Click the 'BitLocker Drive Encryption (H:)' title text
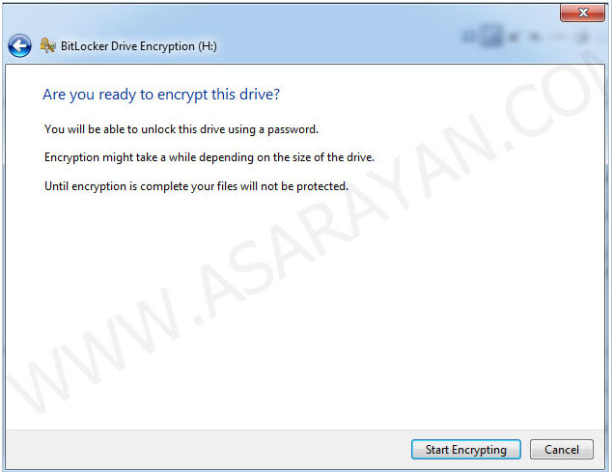Image resolution: width=612 pixels, height=472 pixels. 139,46
